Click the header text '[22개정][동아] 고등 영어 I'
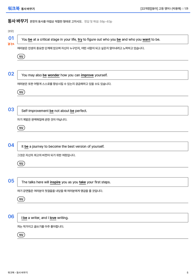 click(x=156, y=8)
